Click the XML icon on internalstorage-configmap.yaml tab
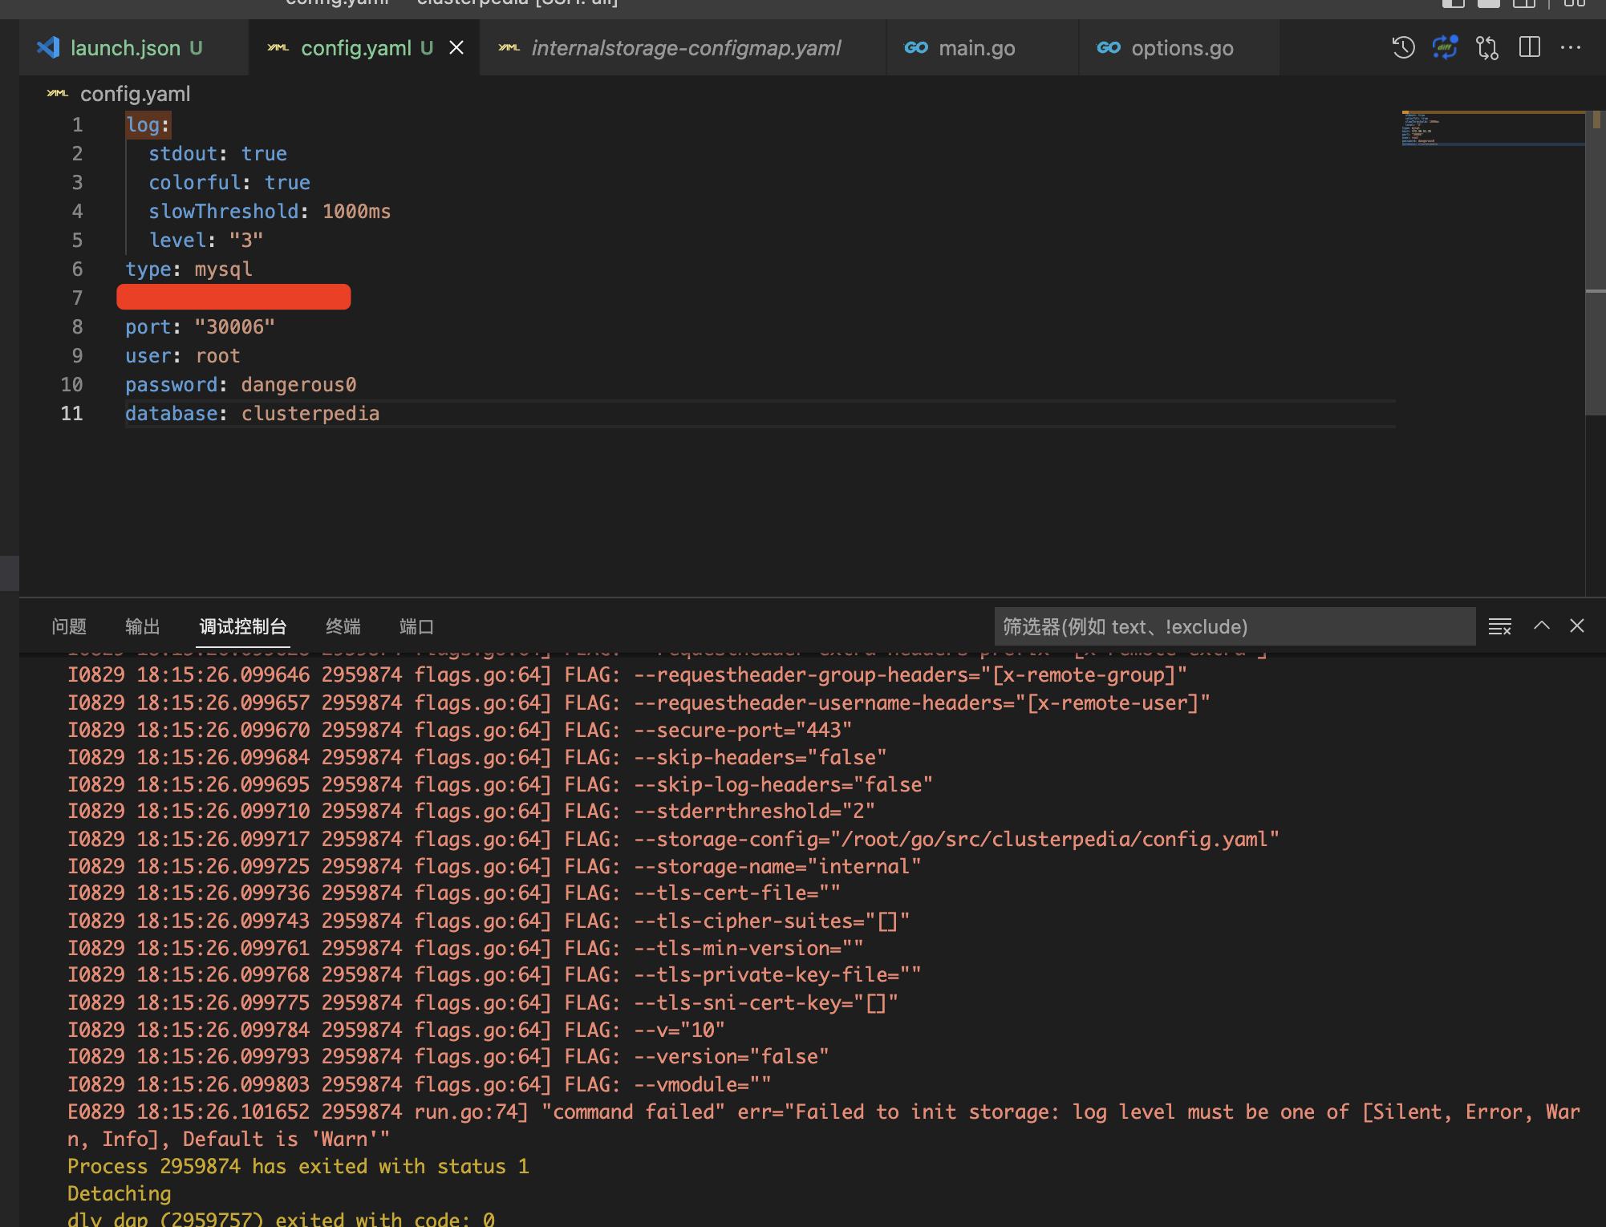Viewport: 1606px width, 1227px height. click(509, 47)
